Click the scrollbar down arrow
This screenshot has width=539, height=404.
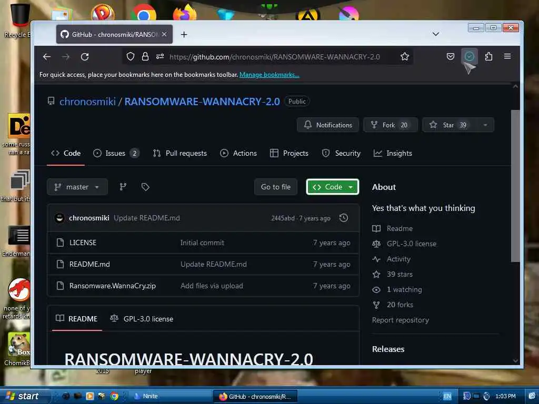515,361
